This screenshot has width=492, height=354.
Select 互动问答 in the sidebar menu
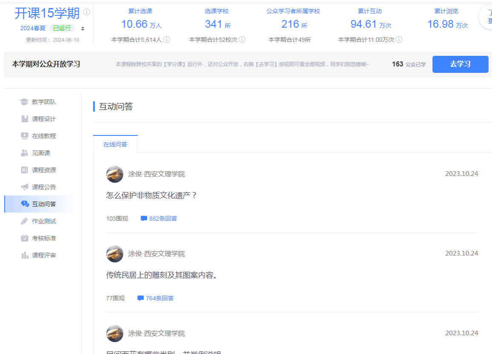point(43,204)
